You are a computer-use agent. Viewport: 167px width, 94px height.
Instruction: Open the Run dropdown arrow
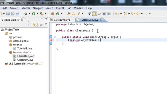[x=38, y=14]
